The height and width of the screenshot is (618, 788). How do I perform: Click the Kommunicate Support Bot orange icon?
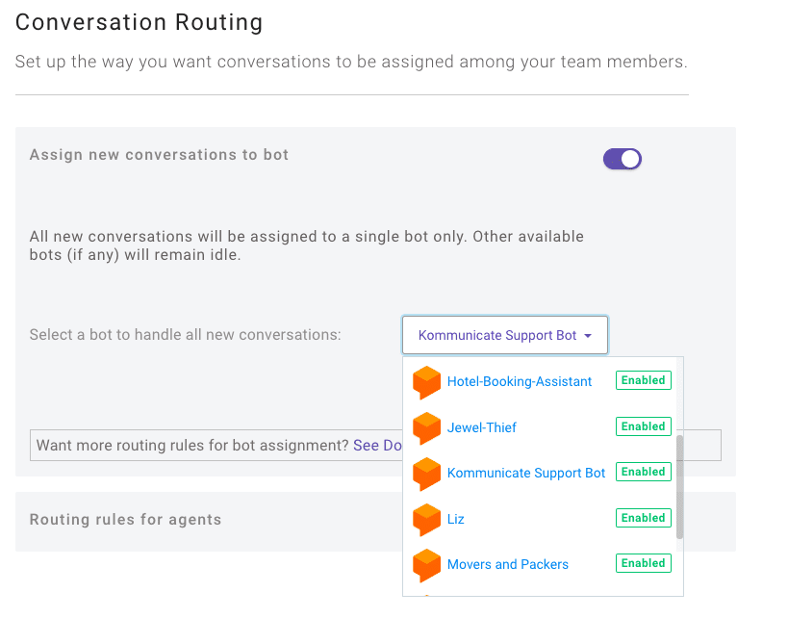click(x=426, y=474)
